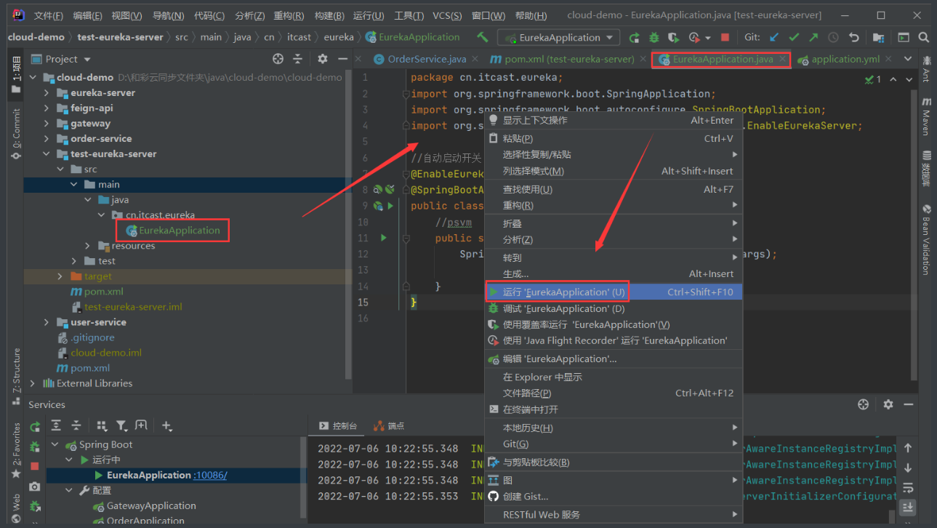
Task: Push commits with Git green arrow
Action: 813,37
